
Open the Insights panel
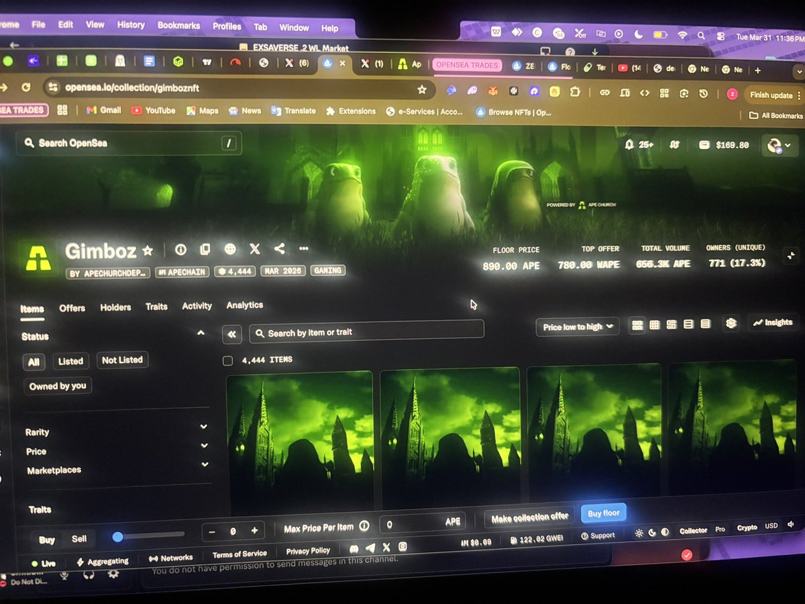click(773, 323)
